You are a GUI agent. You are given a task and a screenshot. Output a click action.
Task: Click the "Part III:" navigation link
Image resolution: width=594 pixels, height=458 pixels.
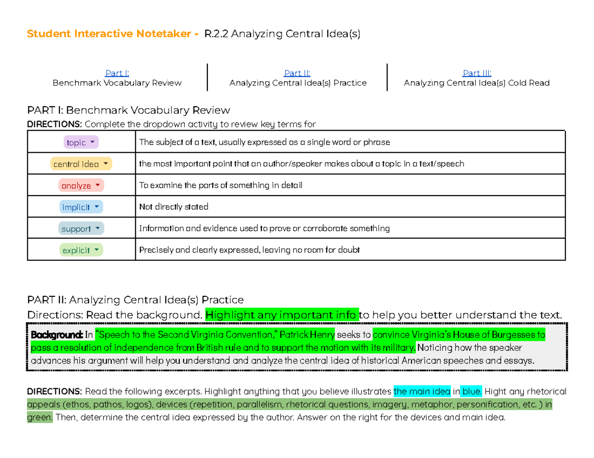[476, 72]
